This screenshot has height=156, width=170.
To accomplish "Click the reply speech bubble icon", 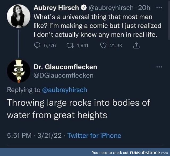I will [37, 46].
